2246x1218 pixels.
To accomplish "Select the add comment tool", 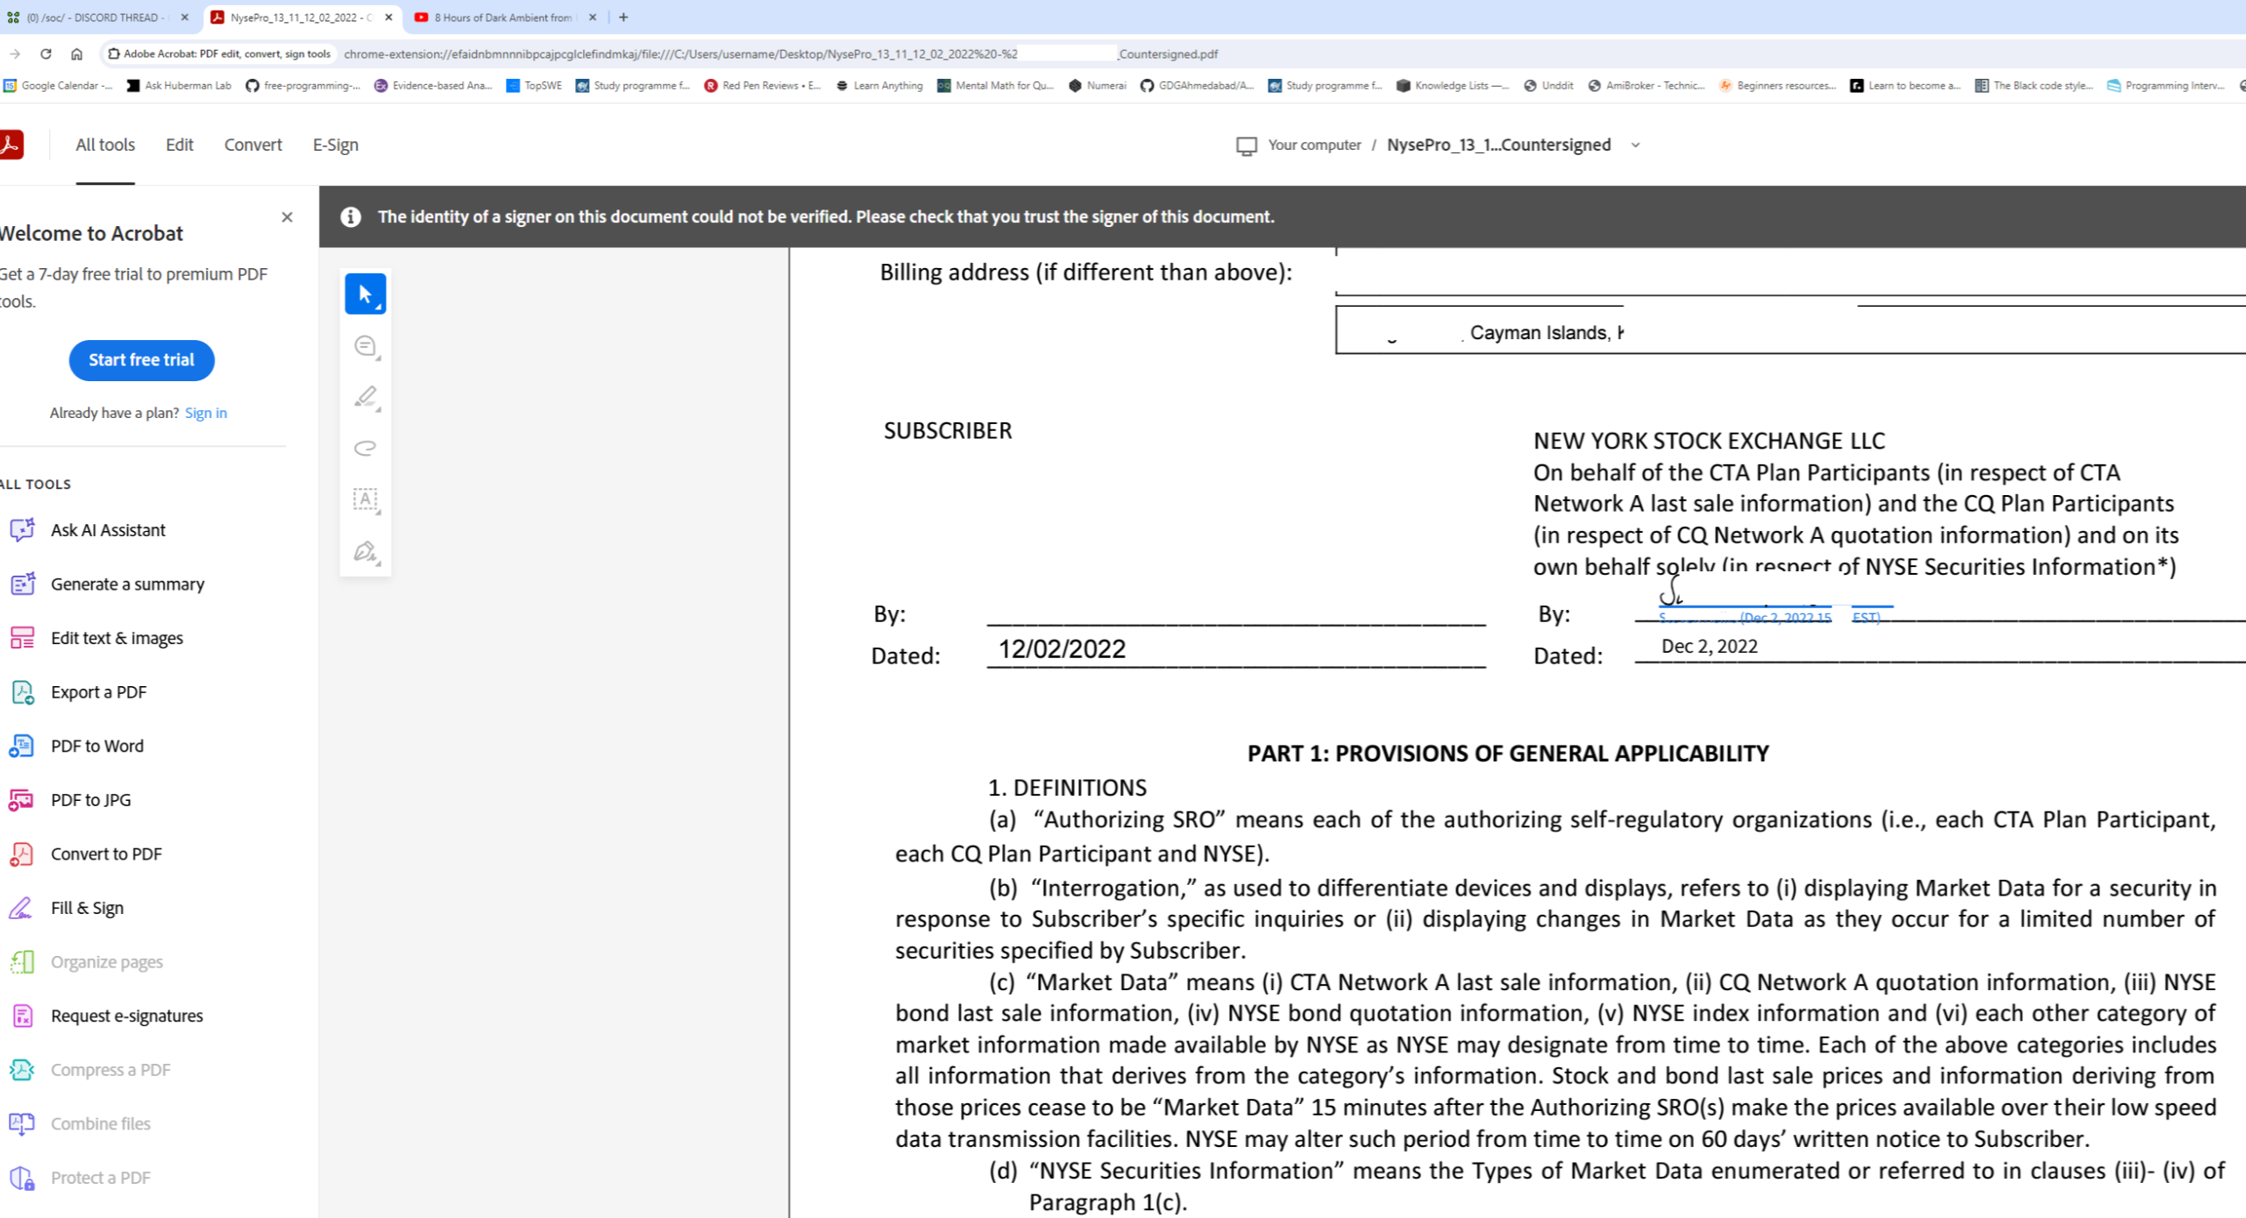I will coord(366,346).
